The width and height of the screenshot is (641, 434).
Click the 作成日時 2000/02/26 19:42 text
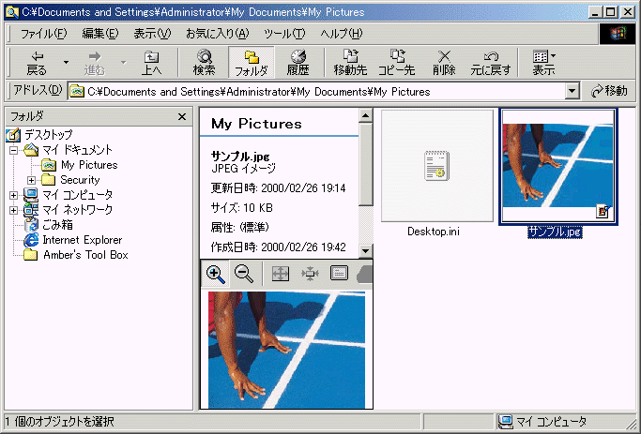pyautogui.click(x=278, y=247)
